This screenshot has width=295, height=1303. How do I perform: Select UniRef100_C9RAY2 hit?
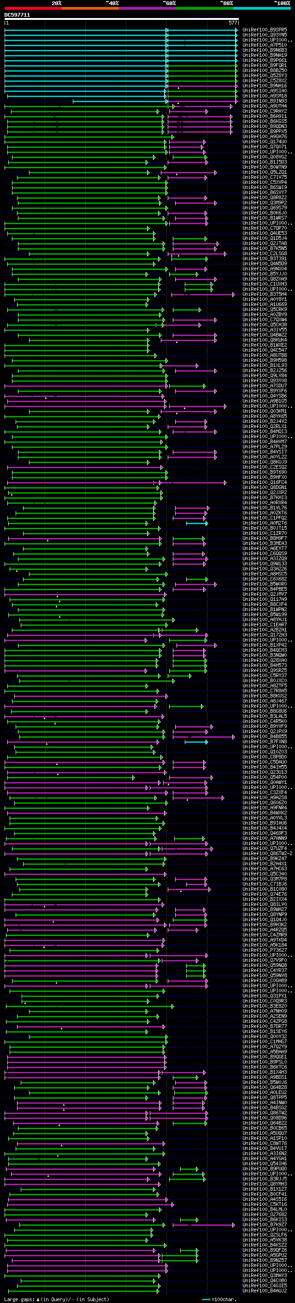tap(265, 111)
